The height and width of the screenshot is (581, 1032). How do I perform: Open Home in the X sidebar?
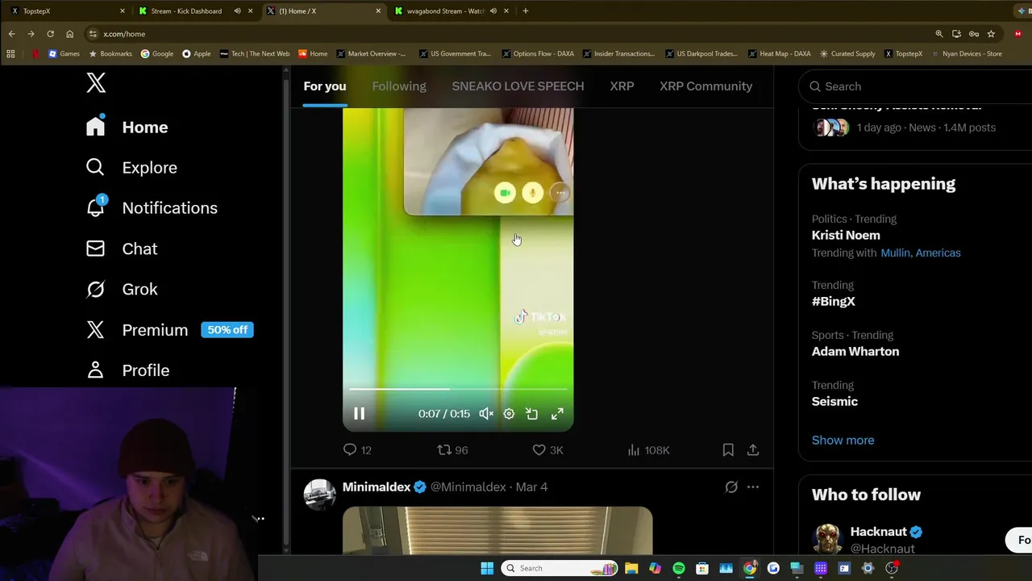(127, 127)
